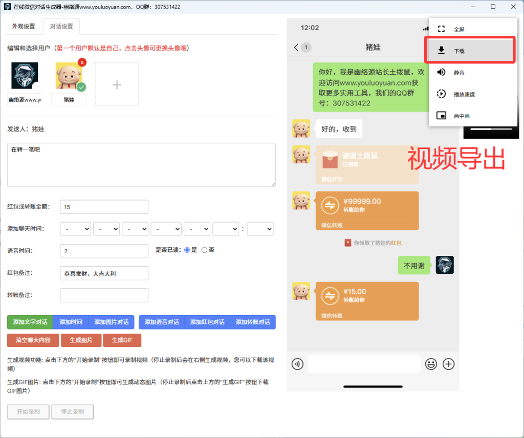Minimize the application window
This screenshot has width=524, height=438.
point(473,7)
